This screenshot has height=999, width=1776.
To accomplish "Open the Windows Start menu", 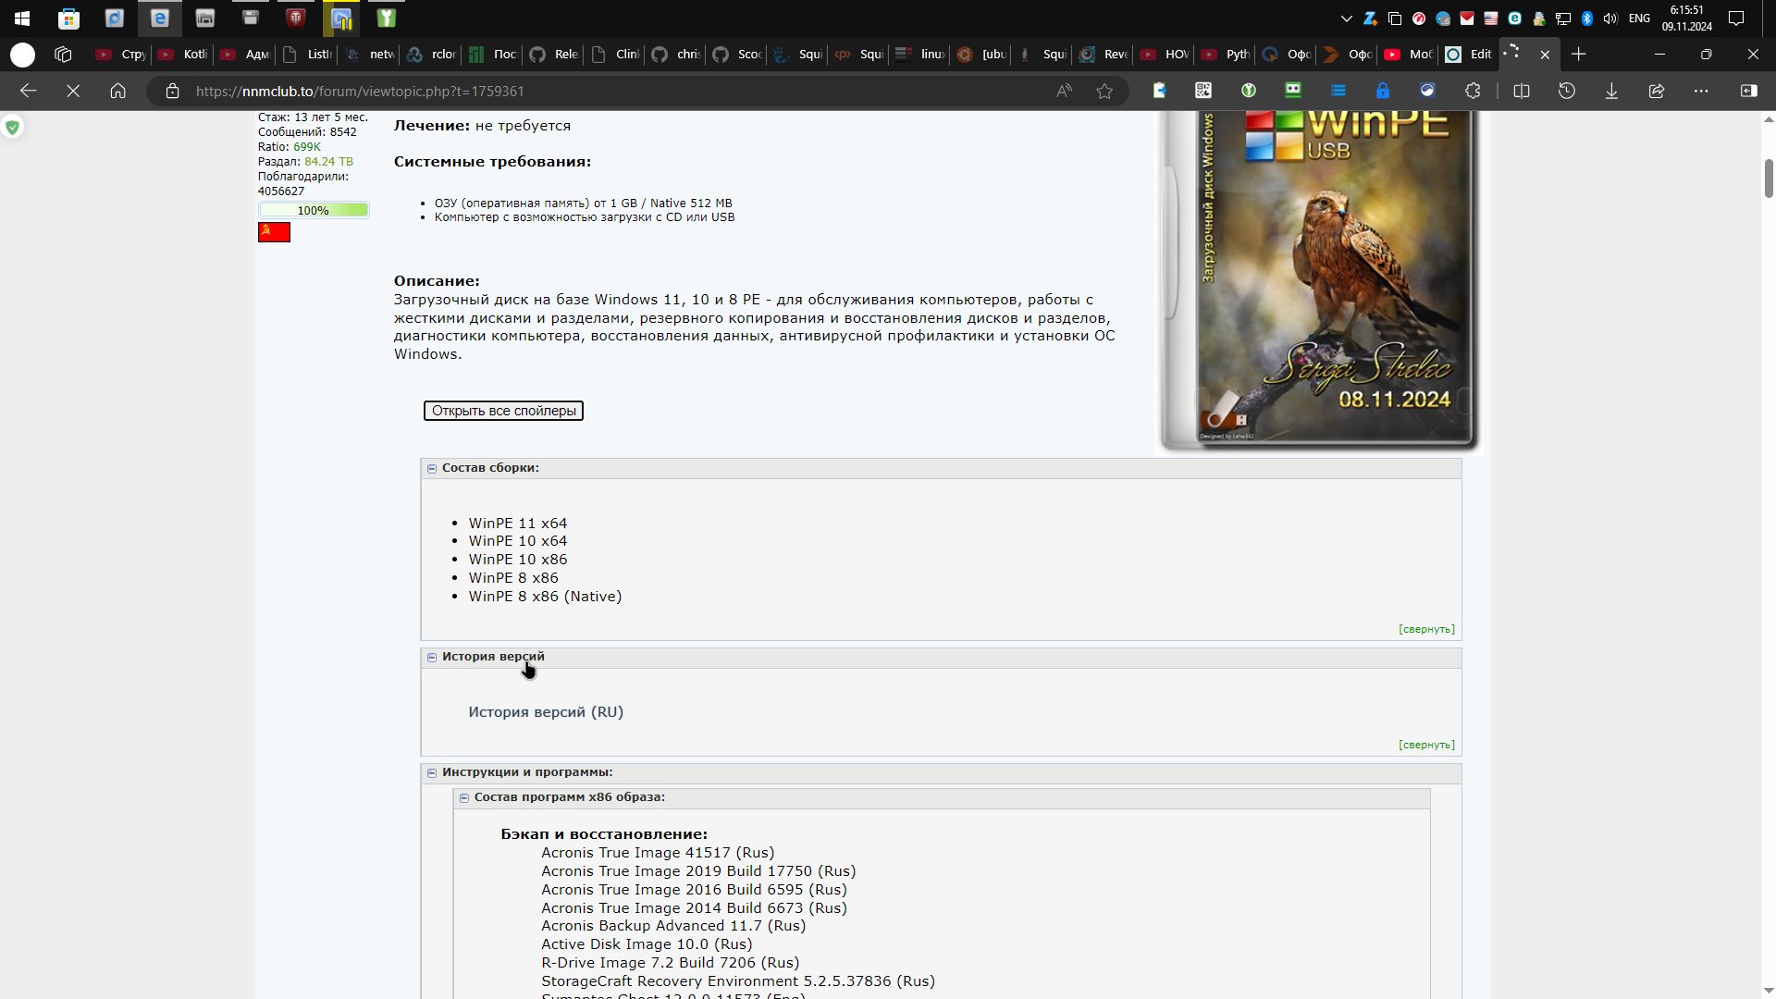I will pos(22,18).
